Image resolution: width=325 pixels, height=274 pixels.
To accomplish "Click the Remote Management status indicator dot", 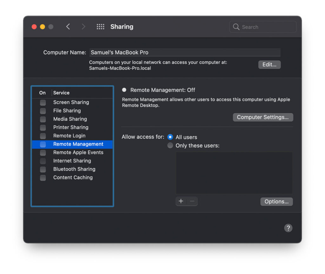I will (x=124, y=90).
